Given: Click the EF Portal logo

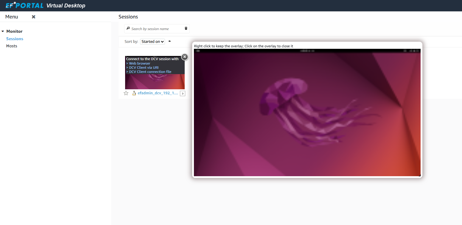Looking at the screenshot, I should (24, 5).
